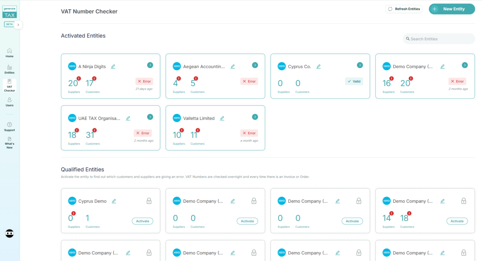482x261 pixels.
Task: Click the edit pencil next to Cyprus Co.
Action: point(319,66)
